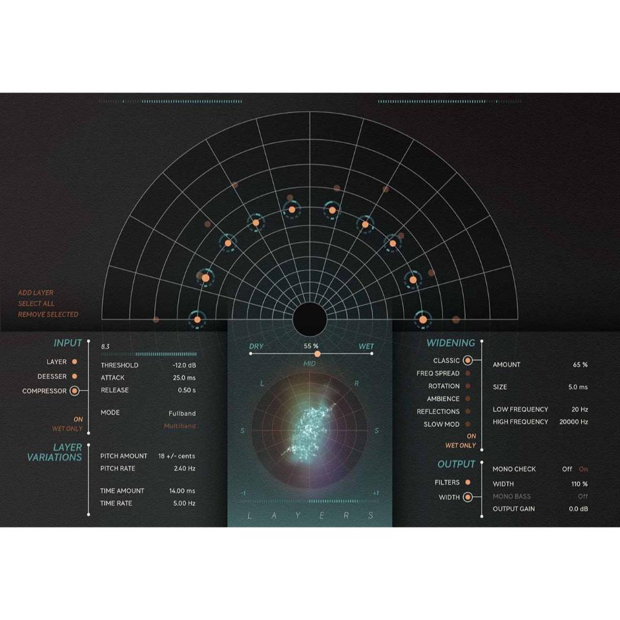This screenshot has height=620, width=620.
Task: Enable the Freq Spread widening mode
Action: (468, 373)
